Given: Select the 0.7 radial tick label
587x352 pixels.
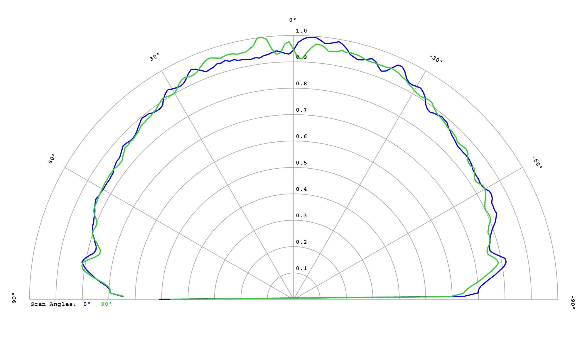Looking at the screenshot, I should 301,110.
